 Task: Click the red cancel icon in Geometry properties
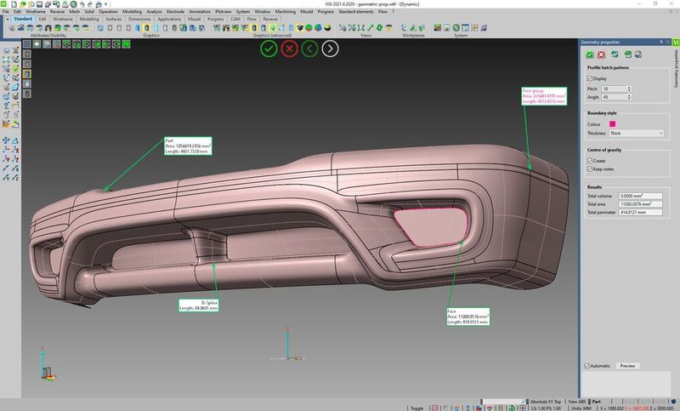602,54
